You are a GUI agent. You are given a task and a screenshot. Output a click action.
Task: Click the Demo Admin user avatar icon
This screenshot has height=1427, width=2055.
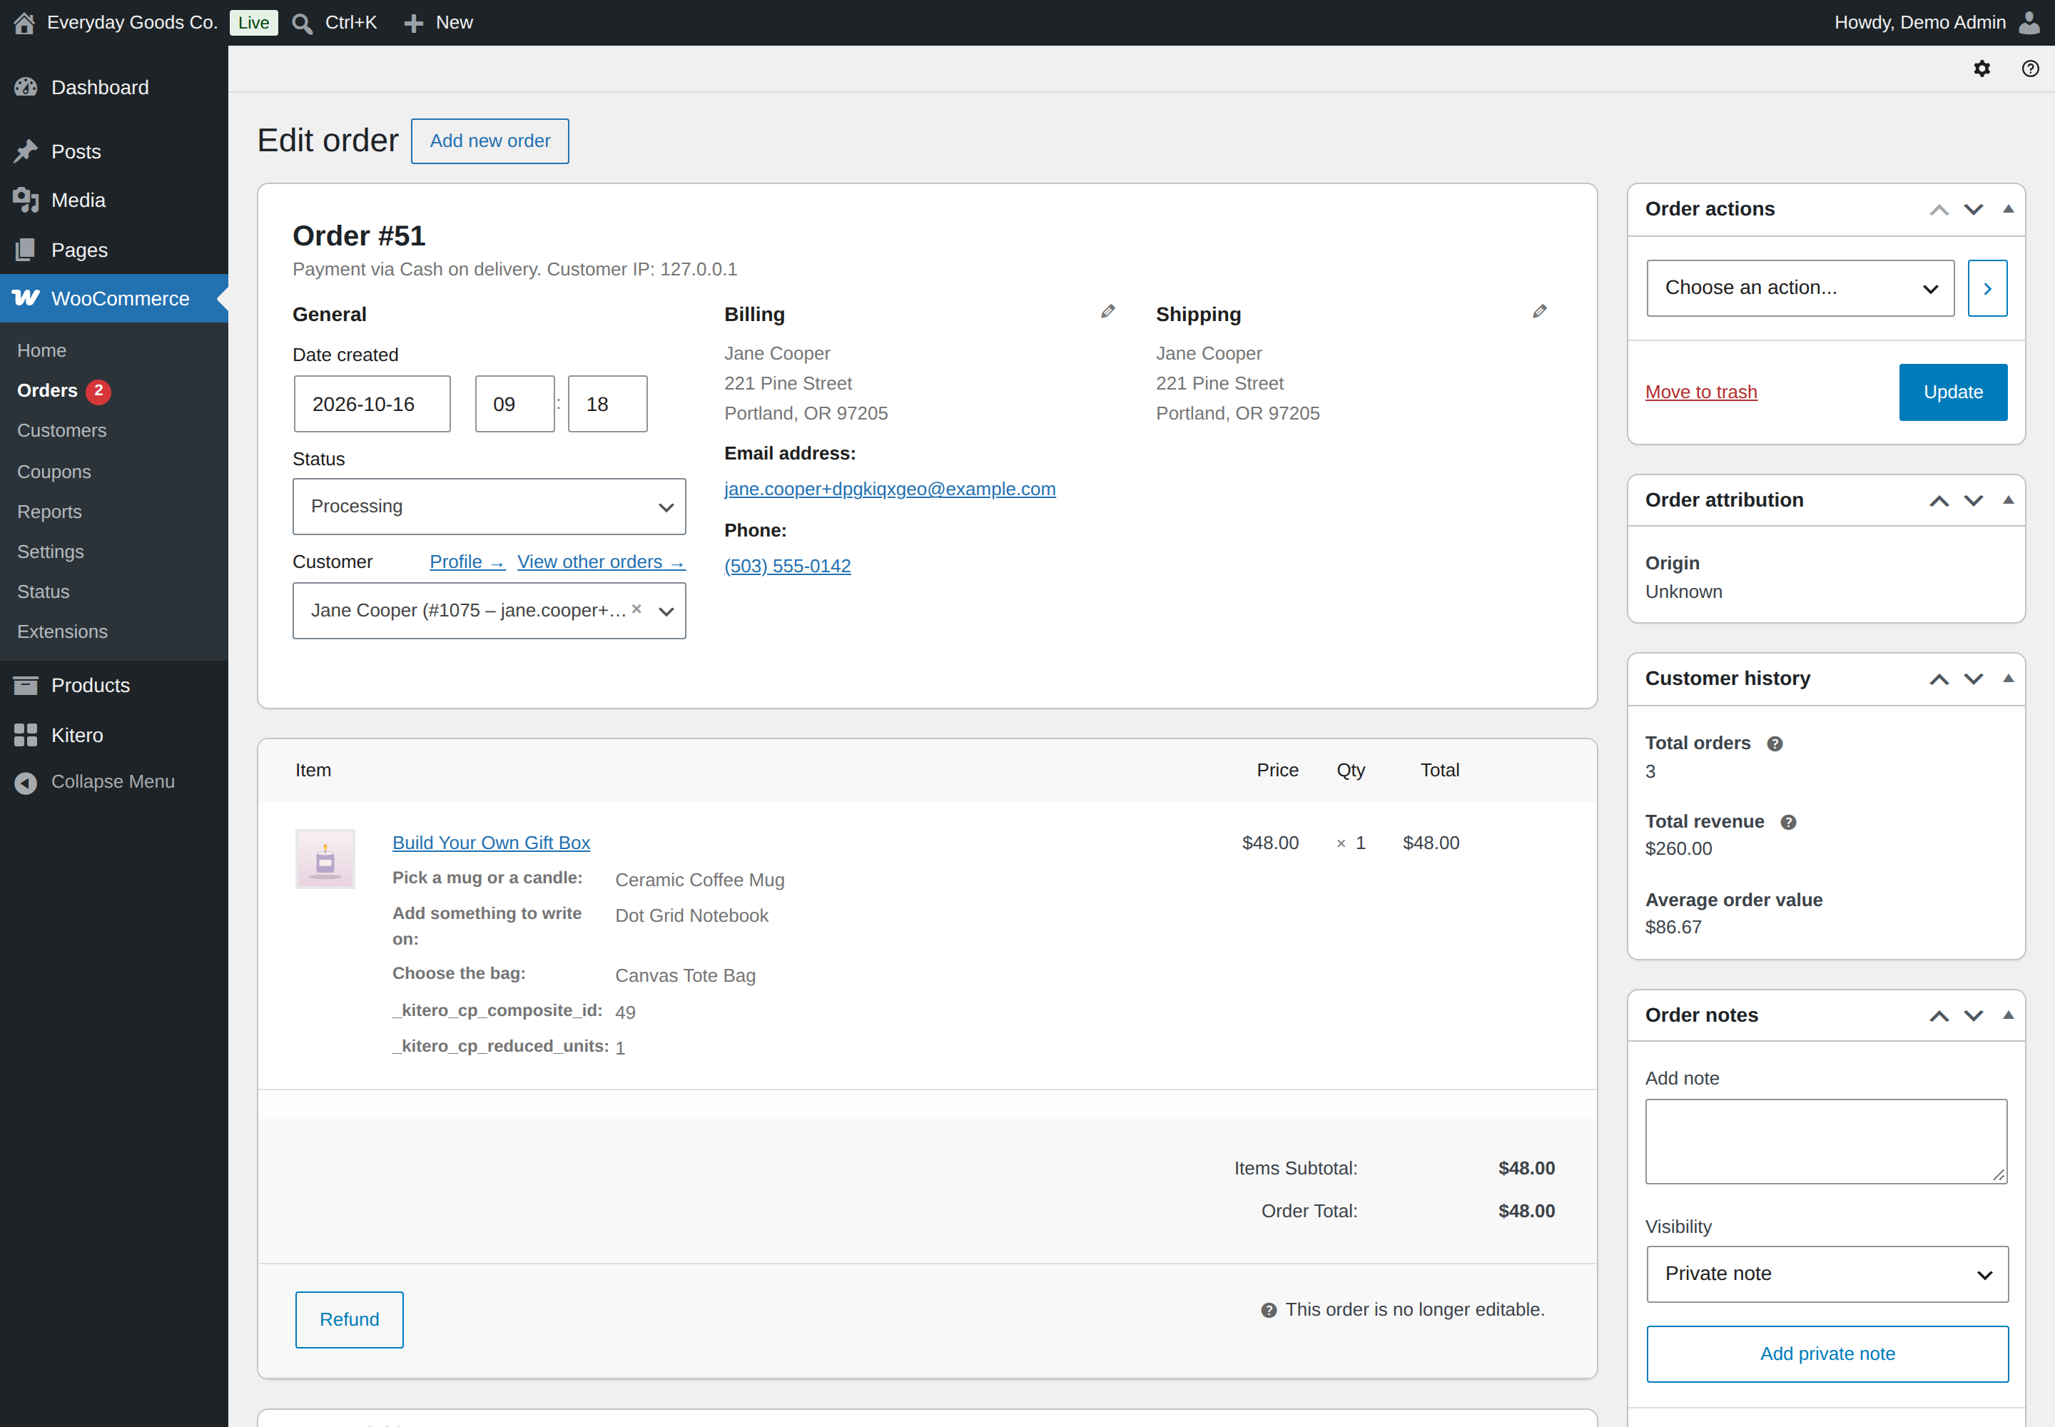(x=2030, y=22)
